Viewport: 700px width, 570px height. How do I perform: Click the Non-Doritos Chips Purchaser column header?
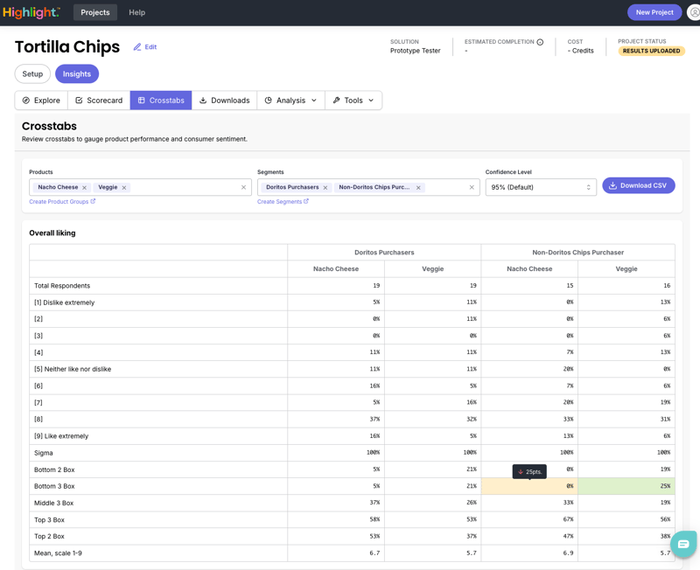pos(578,253)
